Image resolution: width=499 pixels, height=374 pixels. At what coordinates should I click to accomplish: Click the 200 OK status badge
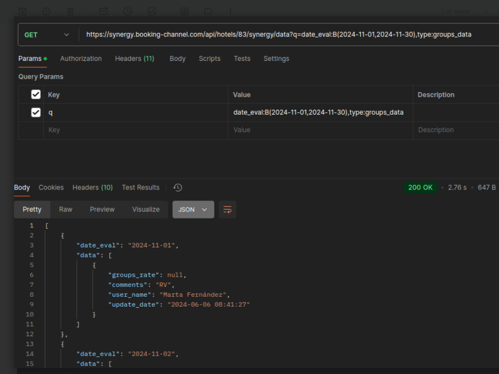pos(420,187)
